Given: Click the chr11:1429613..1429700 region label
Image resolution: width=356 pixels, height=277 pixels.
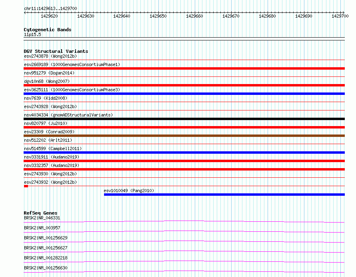Looking at the screenshot, I should pos(50,8).
